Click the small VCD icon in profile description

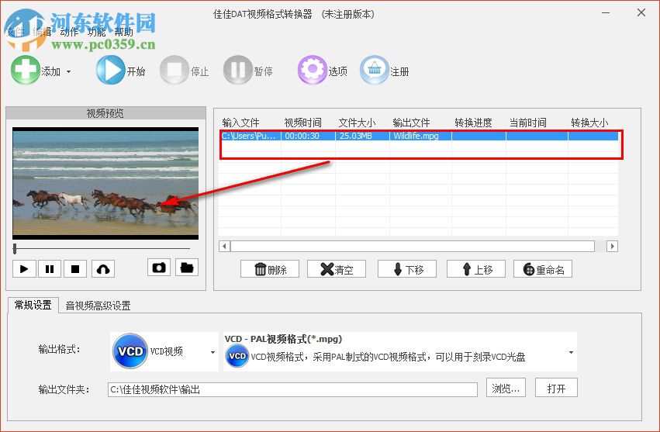tap(237, 356)
